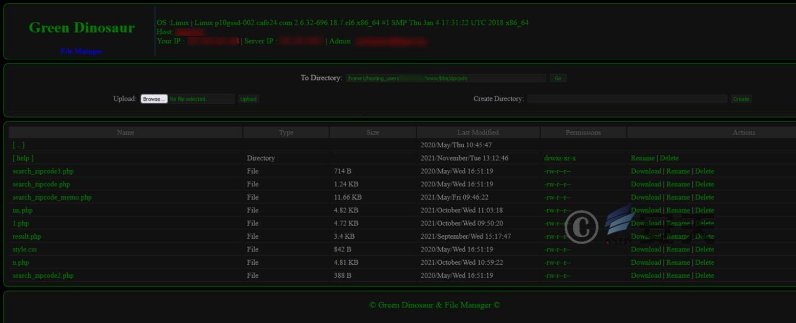The height and width of the screenshot is (323, 796).
Task: Open style.css file
Action: click(x=25, y=249)
